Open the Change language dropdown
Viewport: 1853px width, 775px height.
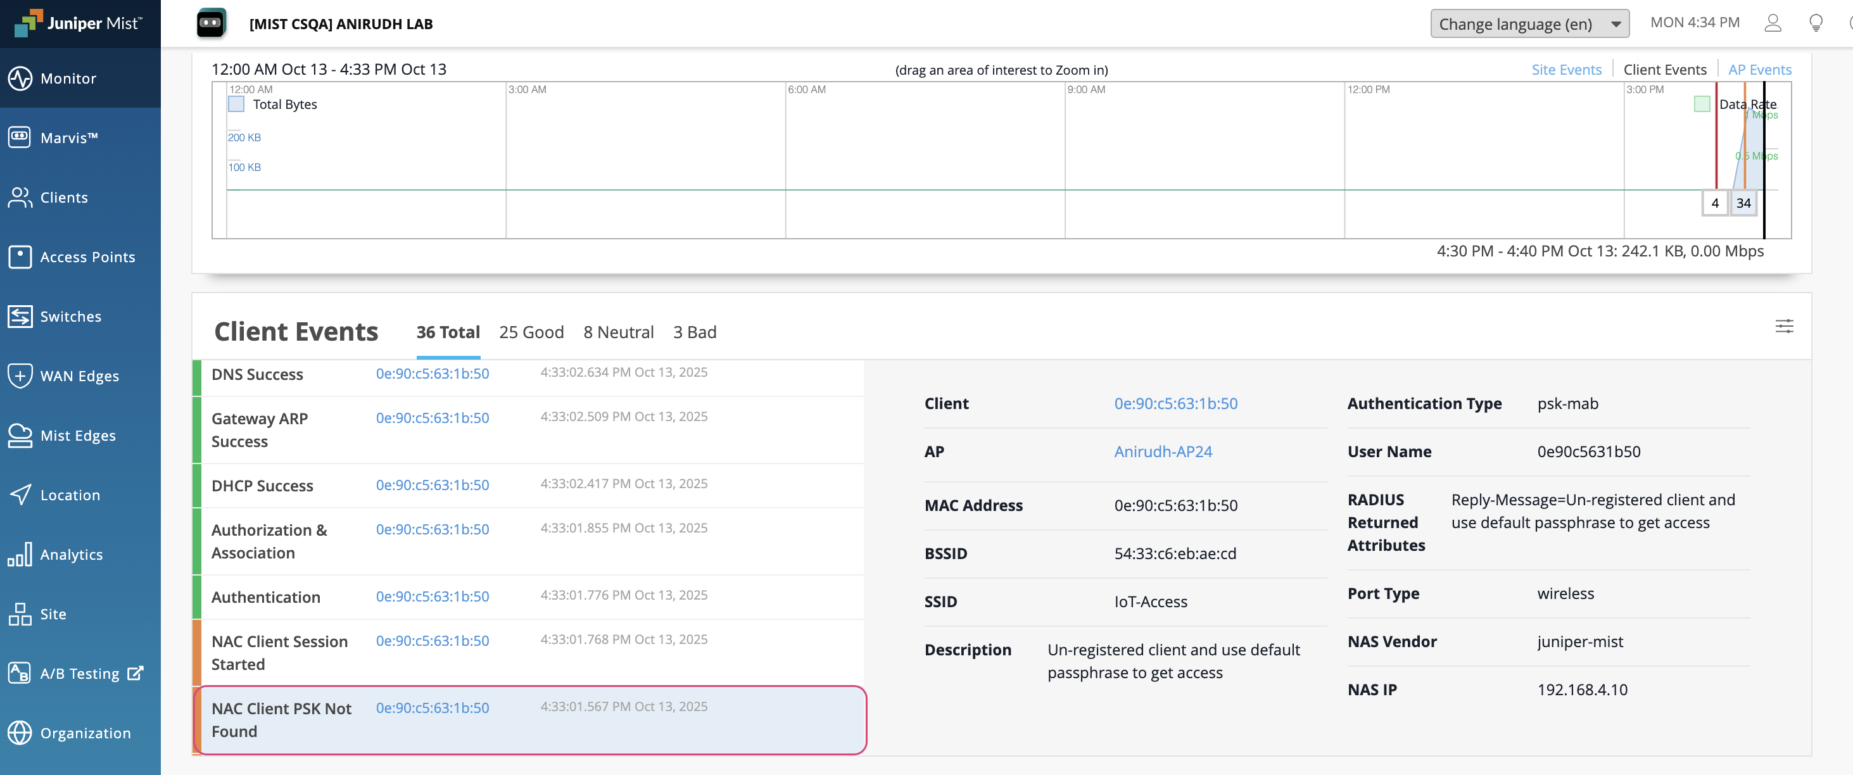(1530, 23)
